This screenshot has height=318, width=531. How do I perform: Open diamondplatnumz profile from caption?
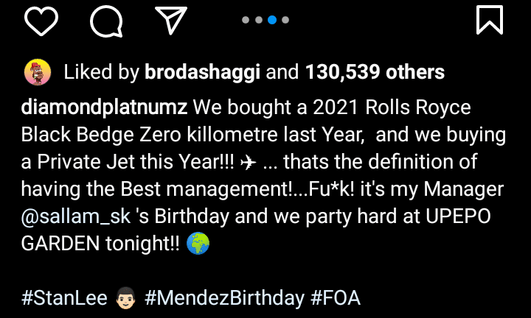coord(105,109)
